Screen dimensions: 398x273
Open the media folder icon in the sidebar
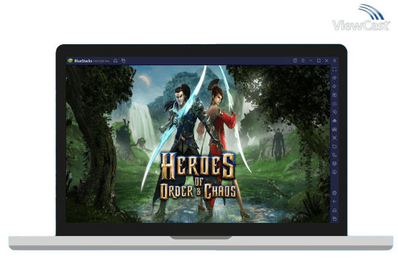(335, 146)
